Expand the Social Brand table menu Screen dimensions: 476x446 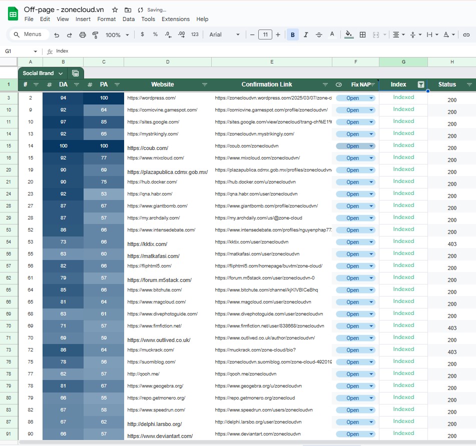(61, 73)
